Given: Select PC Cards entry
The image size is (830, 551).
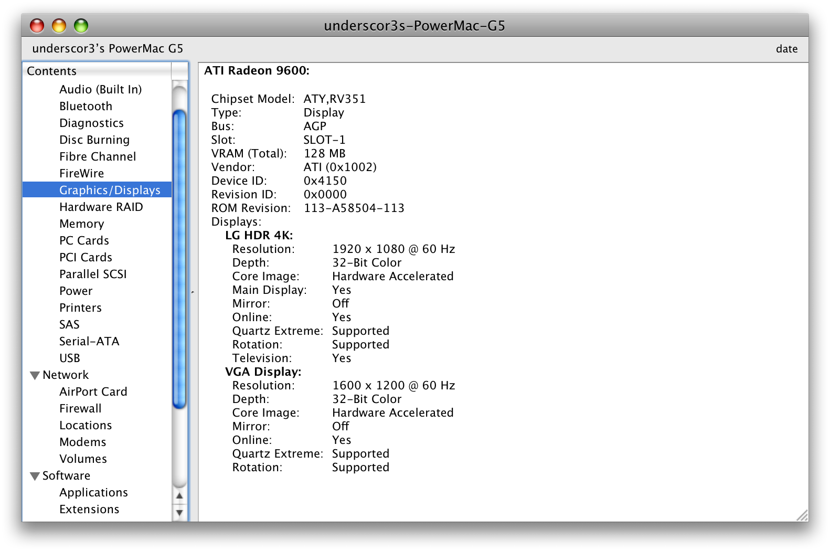Looking at the screenshot, I should click(x=84, y=240).
